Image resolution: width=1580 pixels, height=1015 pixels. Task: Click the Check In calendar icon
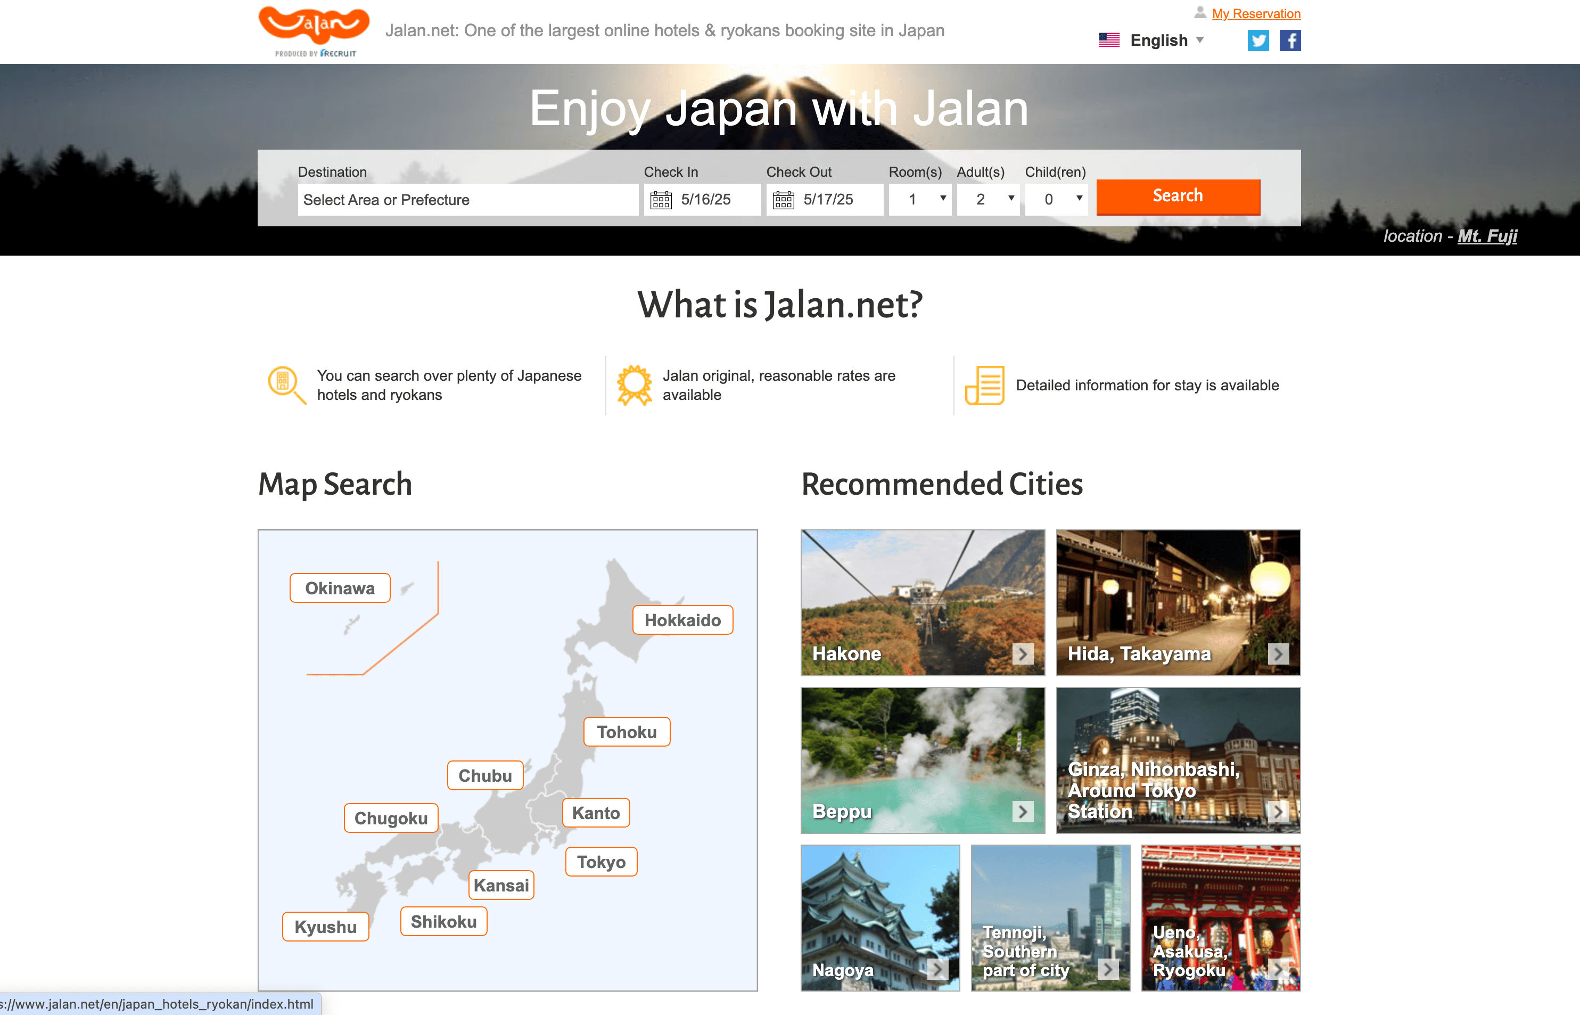[x=661, y=200]
